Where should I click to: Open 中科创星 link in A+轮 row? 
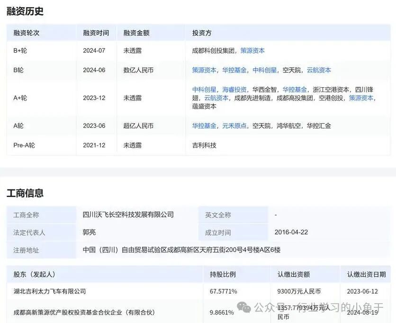click(x=204, y=90)
